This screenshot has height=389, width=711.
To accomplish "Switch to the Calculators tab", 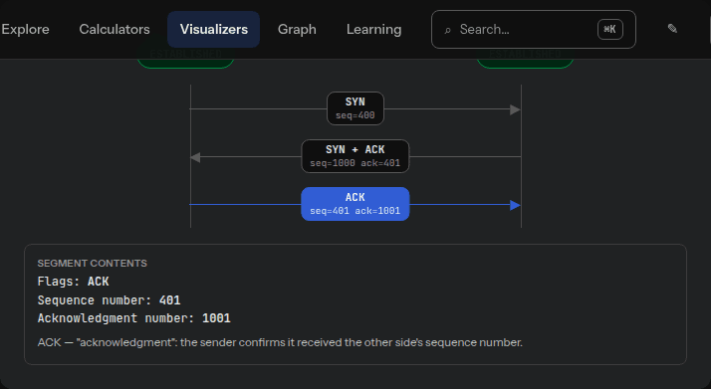I will (x=115, y=30).
